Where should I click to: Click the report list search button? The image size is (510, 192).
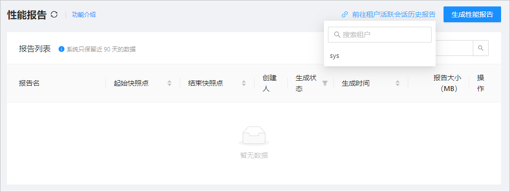(481, 48)
